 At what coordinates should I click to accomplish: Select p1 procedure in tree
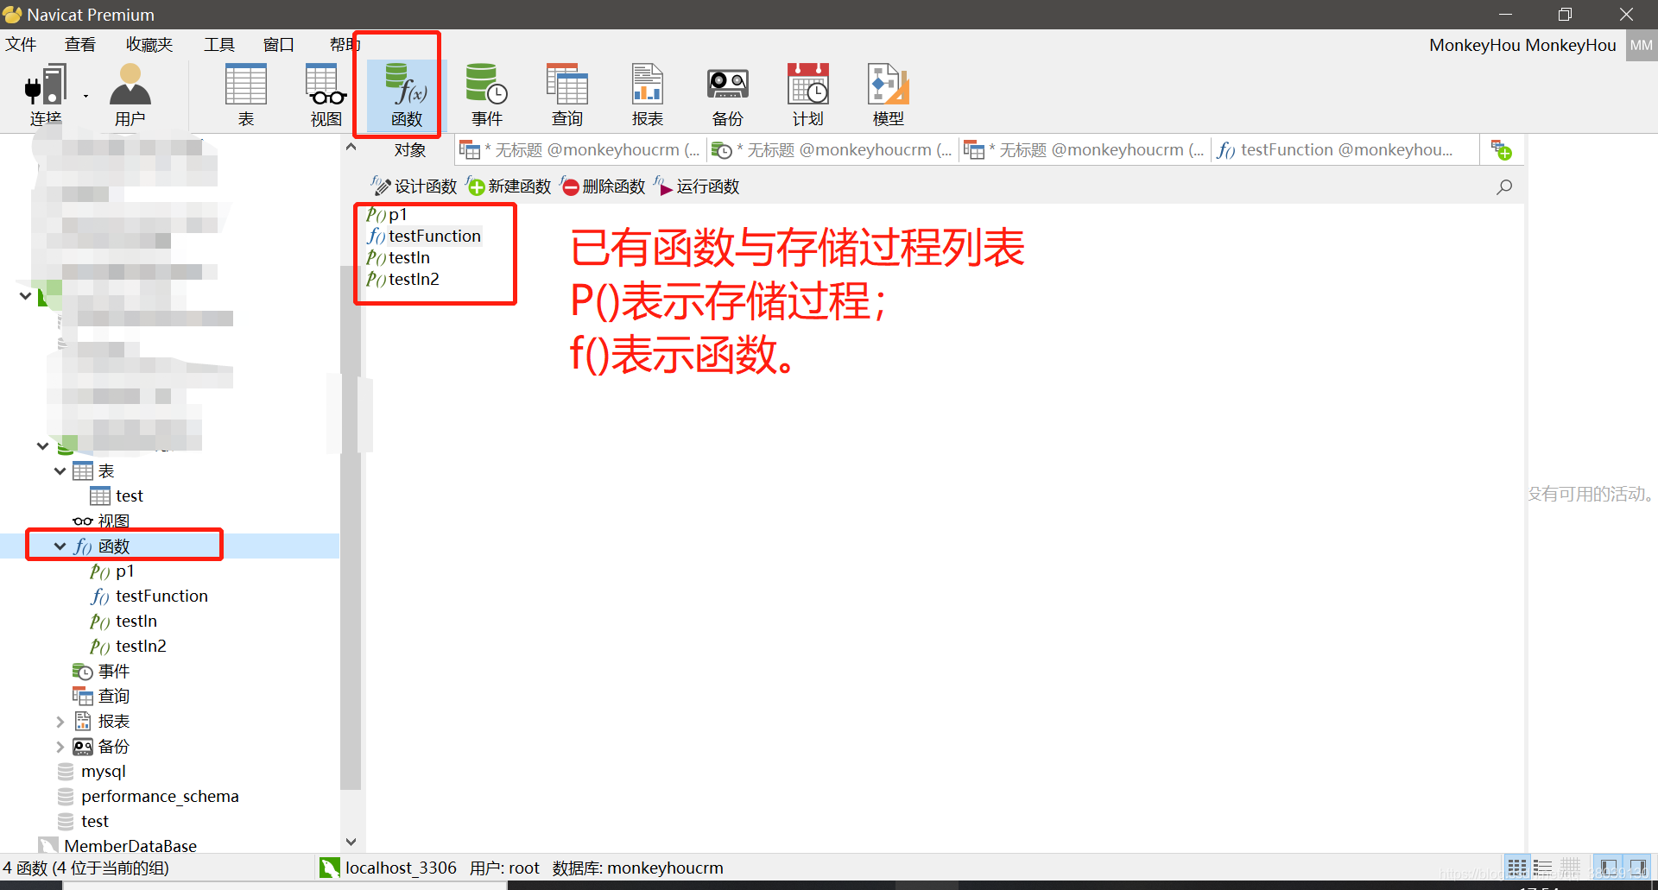pyautogui.click(x=112, y=571)
